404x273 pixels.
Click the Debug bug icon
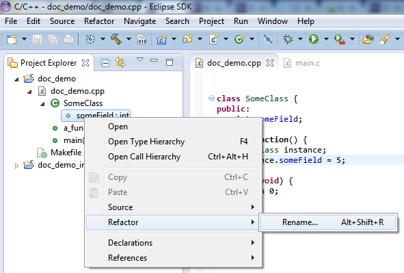tap(288, 39)
